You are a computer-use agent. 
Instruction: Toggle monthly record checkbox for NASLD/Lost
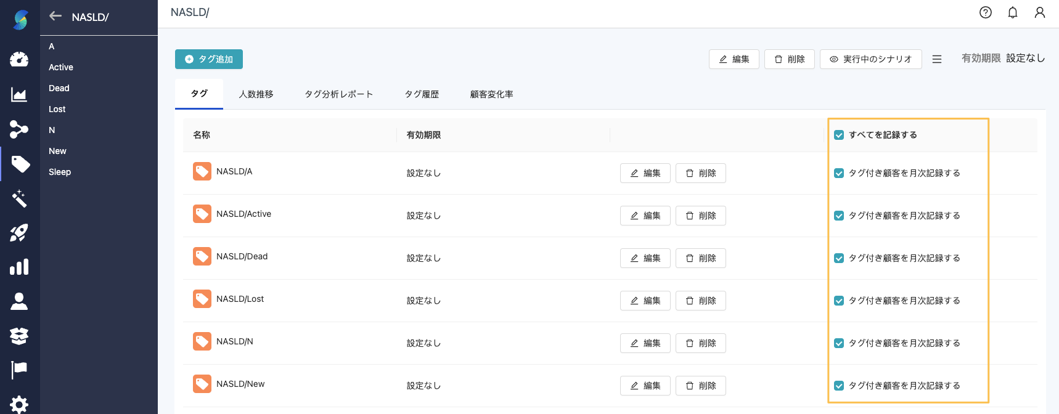coord(839,301)
